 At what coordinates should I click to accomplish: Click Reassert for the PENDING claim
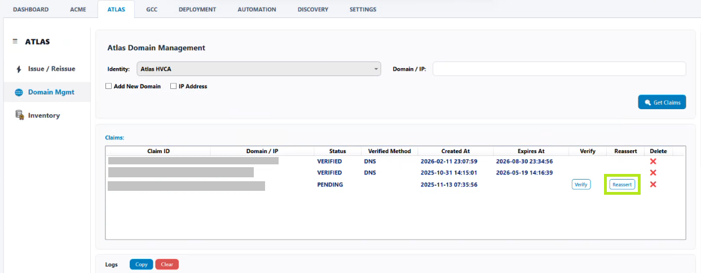pos(622,185)
